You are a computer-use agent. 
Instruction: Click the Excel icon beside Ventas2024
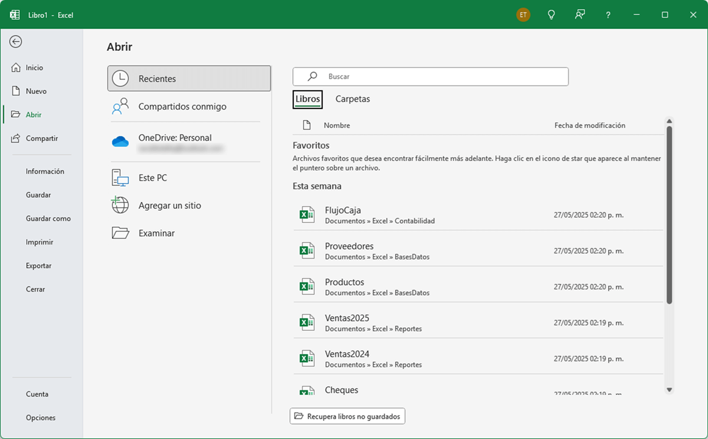pyautogui.click(x=306, y=359)
